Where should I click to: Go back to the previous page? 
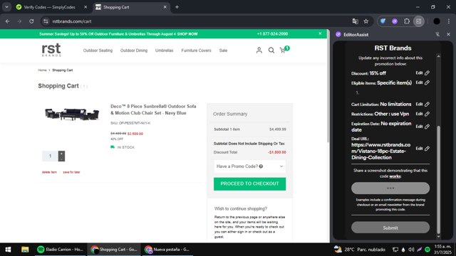coord(8,21)
